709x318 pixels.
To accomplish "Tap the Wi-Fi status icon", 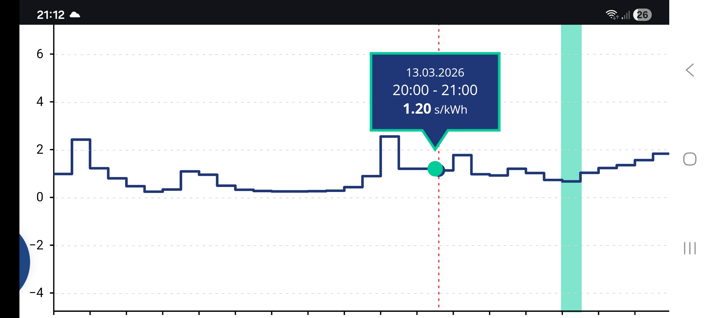I will pyautogui.click(x=612, y=15).
